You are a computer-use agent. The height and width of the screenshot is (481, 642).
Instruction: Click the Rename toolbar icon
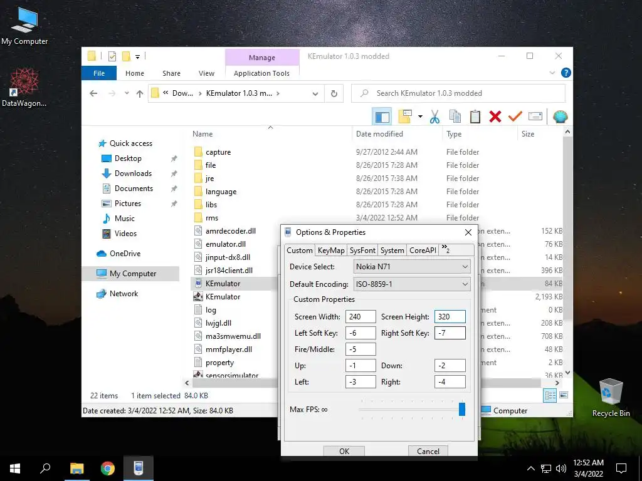tap(535, 117)
